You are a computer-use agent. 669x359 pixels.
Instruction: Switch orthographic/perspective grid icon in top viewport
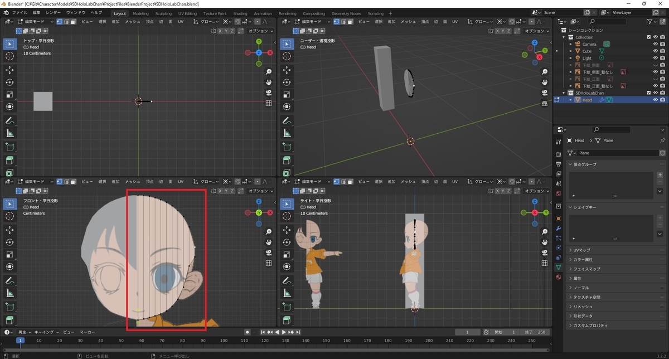pos(269,103)
